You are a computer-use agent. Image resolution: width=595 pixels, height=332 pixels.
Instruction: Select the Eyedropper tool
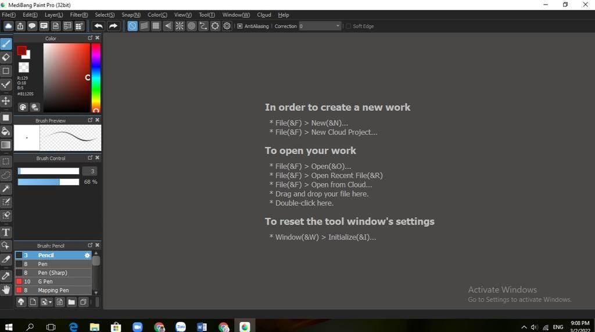(x=6, y=276)
